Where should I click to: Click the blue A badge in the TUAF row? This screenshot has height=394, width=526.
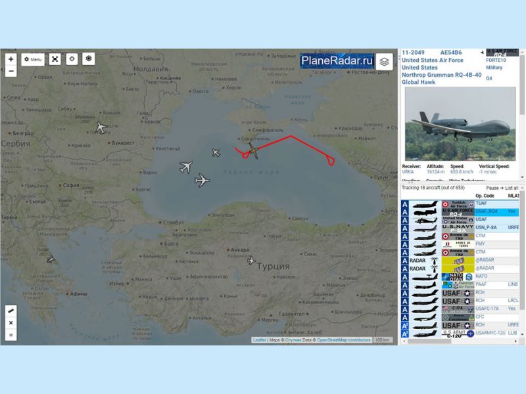tap(405, 204)
